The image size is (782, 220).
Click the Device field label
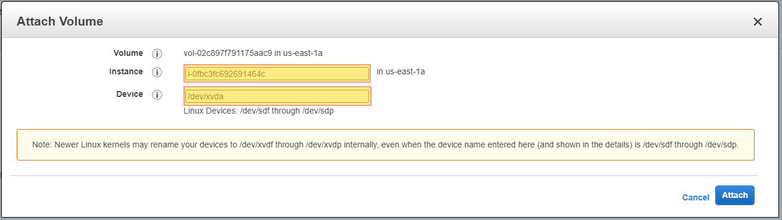click(x=129, y=94)
